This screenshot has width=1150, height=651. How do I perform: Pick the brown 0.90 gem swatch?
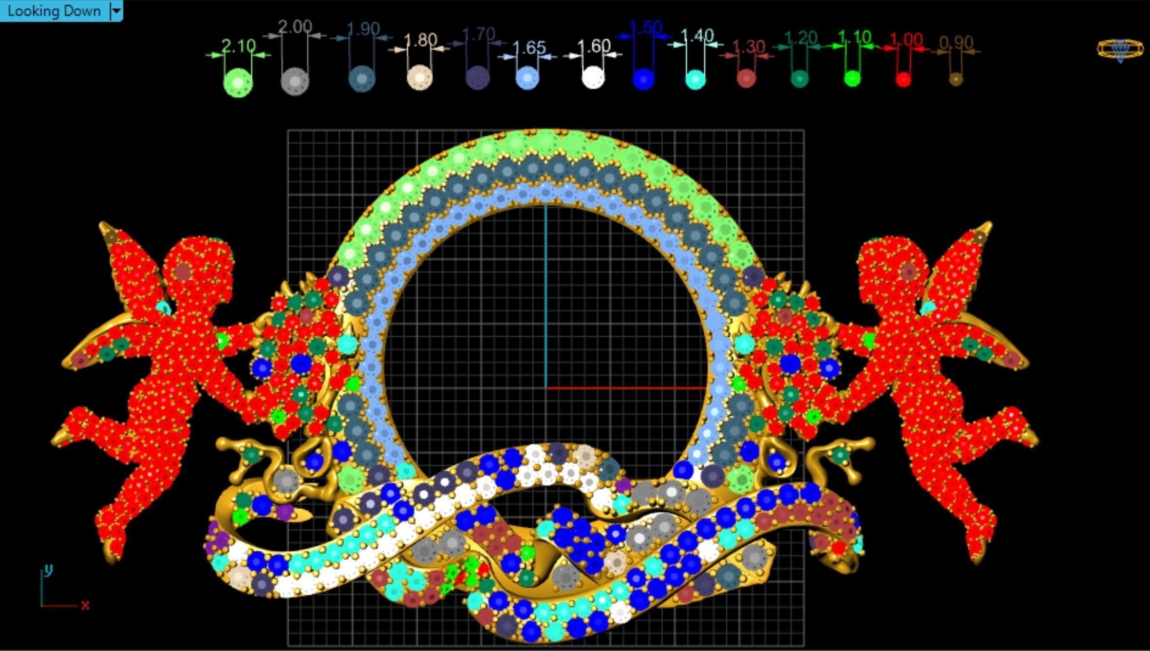(x=956, y=79)
